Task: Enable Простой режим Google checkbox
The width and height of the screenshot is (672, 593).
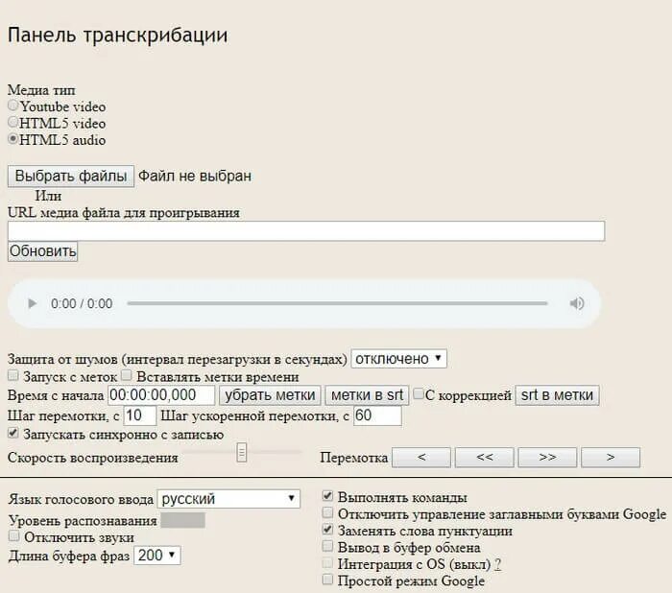Action: pyautogui.click(x=327, y=580)
